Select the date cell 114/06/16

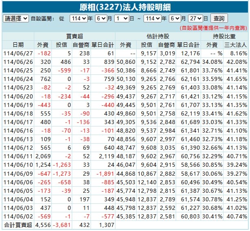[18, 131]
